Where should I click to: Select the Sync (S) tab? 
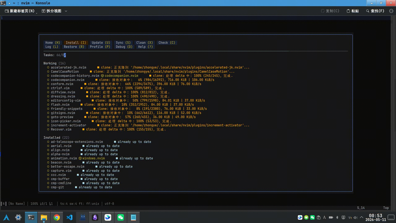click(123, 43)
